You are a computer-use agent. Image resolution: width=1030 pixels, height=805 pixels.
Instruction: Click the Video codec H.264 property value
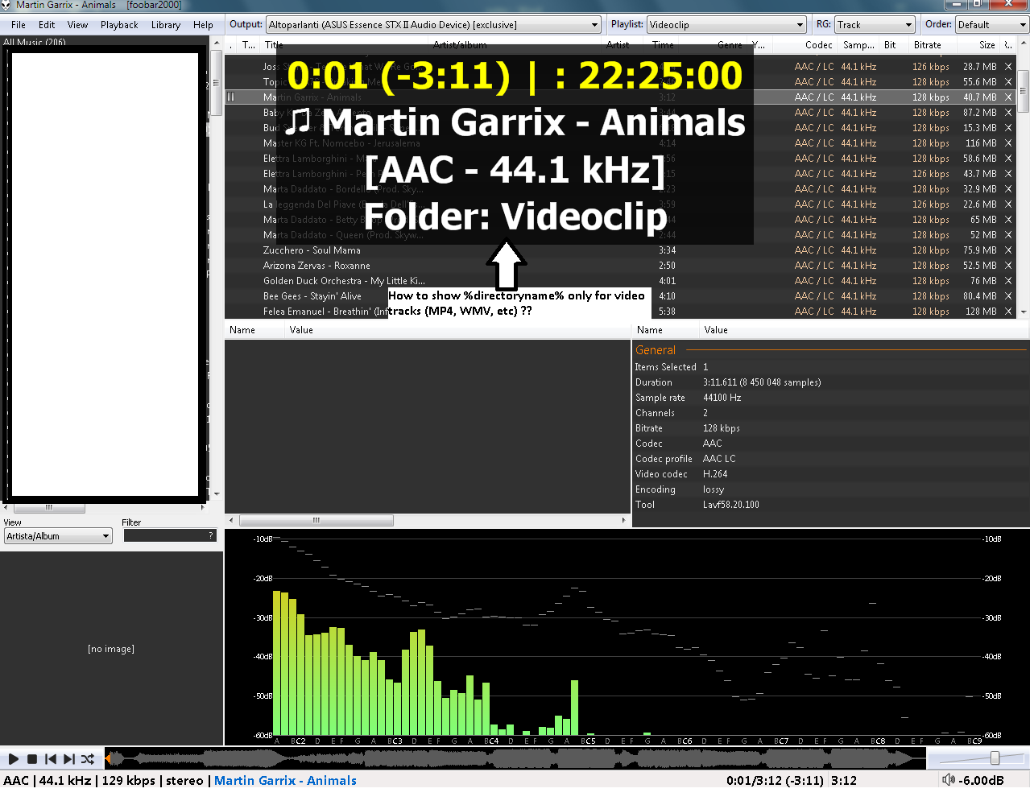(714, 474)
